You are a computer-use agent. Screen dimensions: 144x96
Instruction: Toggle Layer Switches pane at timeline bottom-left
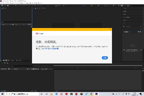1,91
